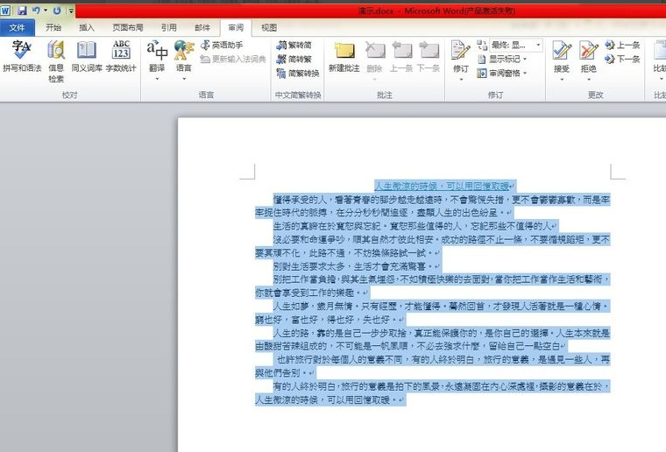The image size is (666, 452).
Task: Switch to the 页面布局 tab
Action: point(127,27)
